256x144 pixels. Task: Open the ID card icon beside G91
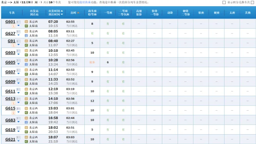tap(19, 41)
